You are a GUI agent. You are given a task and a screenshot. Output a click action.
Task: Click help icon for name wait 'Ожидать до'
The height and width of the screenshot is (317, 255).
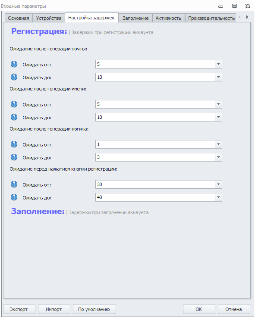click(14, 117)
